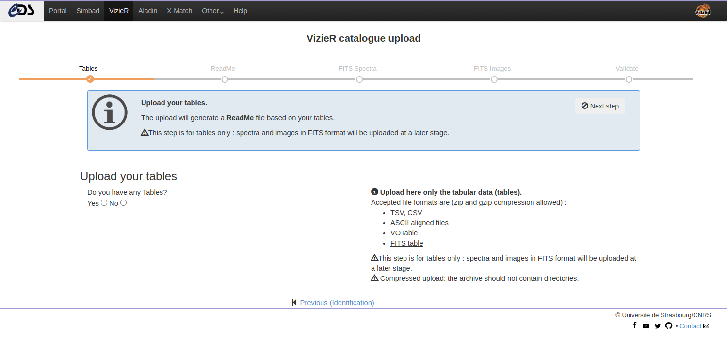Screen dimensions: 727x339
Task: Click the Université de Strasbourg/CNRS copyright text
Action: 662,315
